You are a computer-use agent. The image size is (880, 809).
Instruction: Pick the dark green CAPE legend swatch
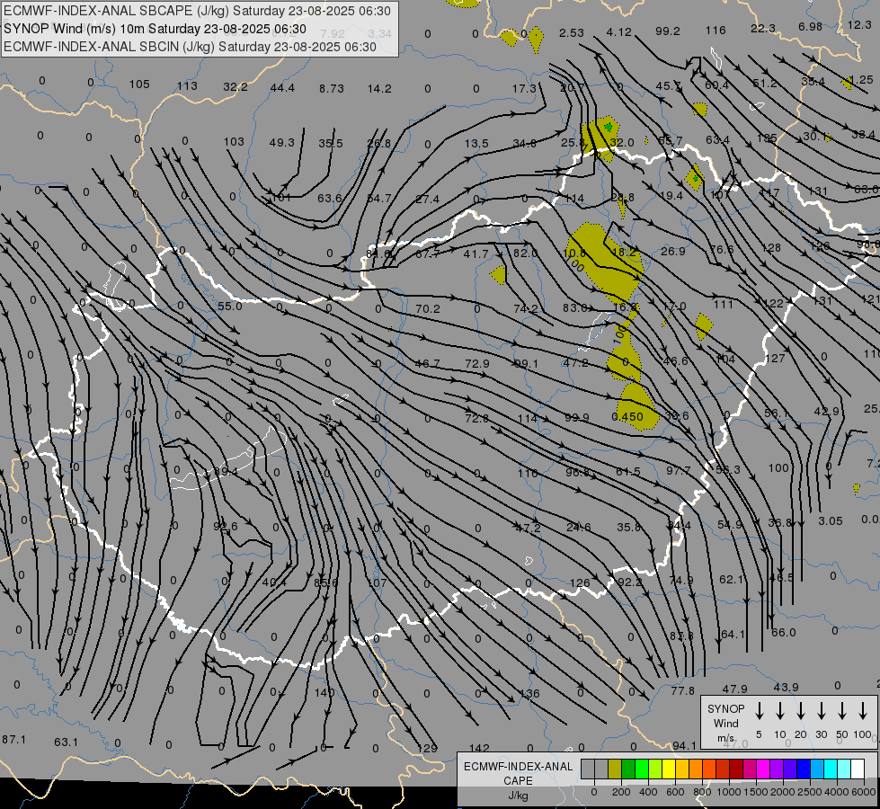(x=628, y=769)
